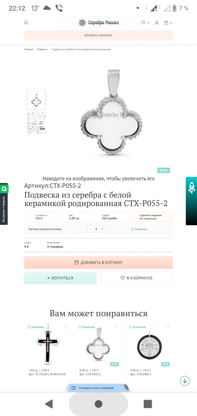Click the rocket icon on right edge
This screenshot has width=197, height=416.
coord(191,188)
